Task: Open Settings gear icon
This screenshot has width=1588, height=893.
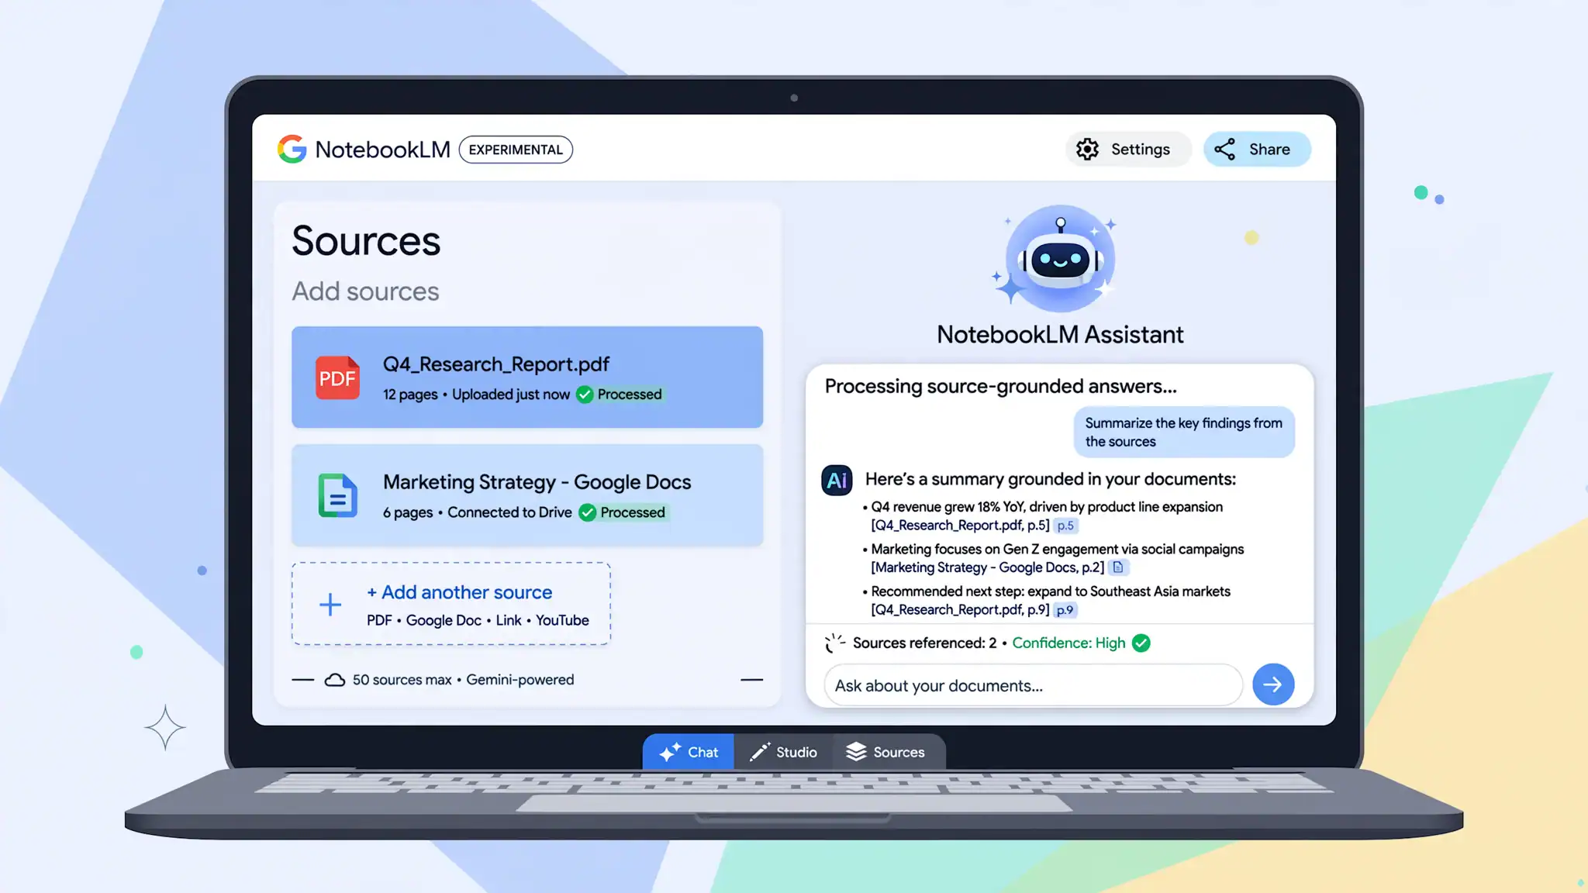Action: point(1087,149)
